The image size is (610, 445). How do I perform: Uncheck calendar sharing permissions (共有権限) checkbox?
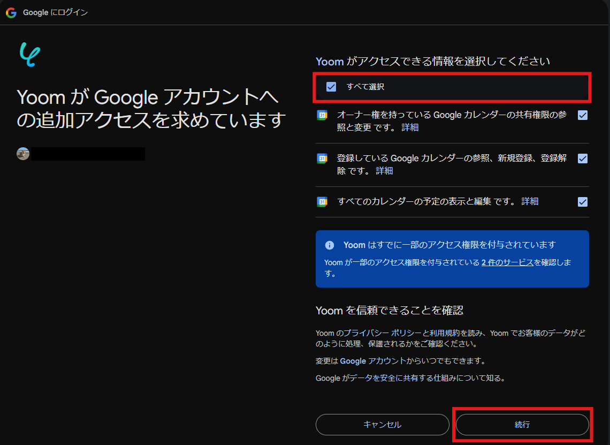pyautogui.click(x=582, y=115)
